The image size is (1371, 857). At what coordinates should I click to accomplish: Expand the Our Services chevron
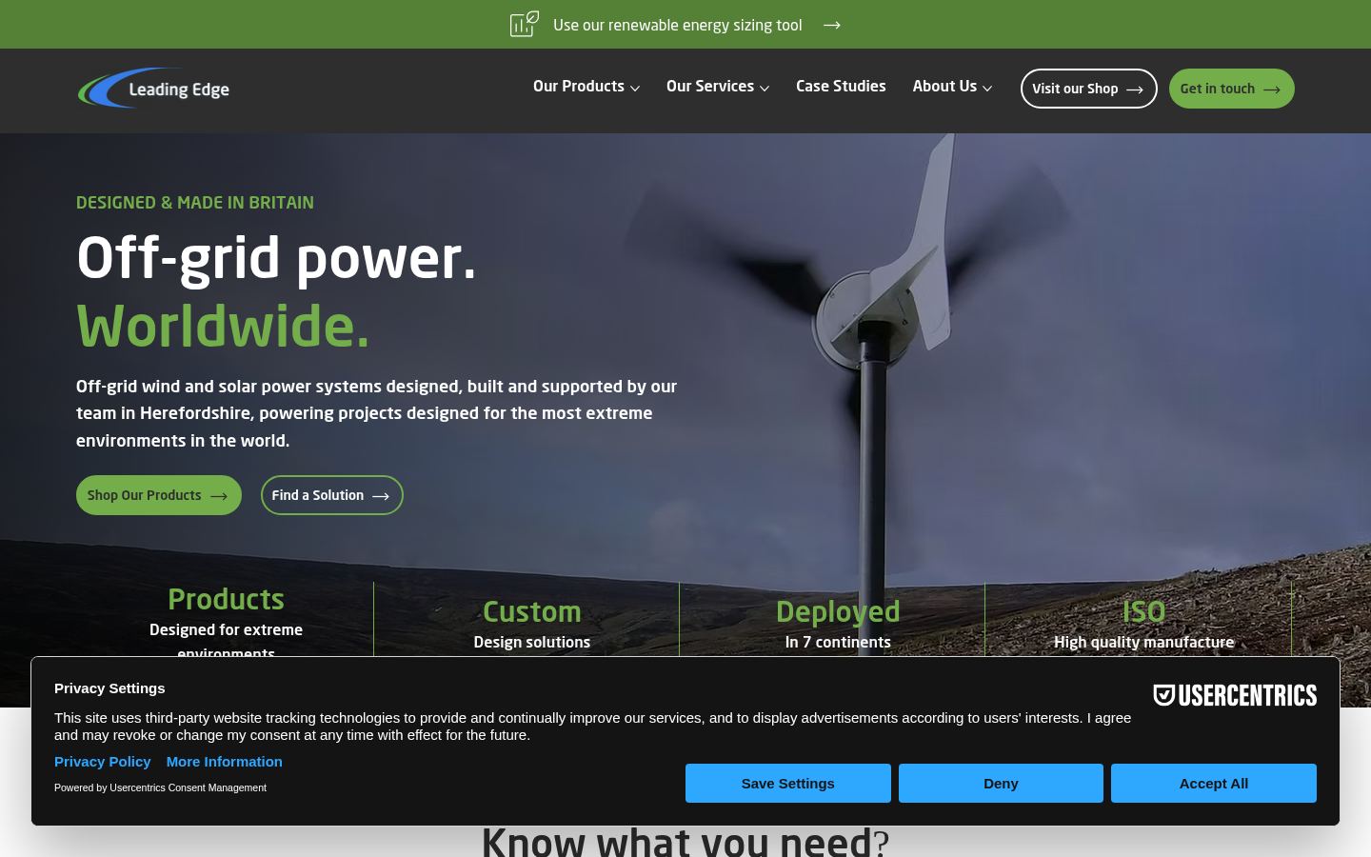(765, 89)
